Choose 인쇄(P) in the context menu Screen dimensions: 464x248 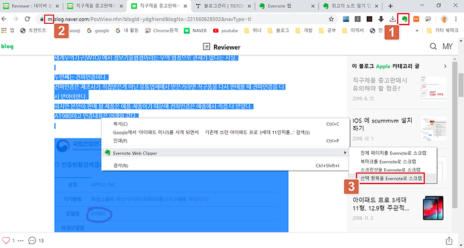tap(226, 141)
